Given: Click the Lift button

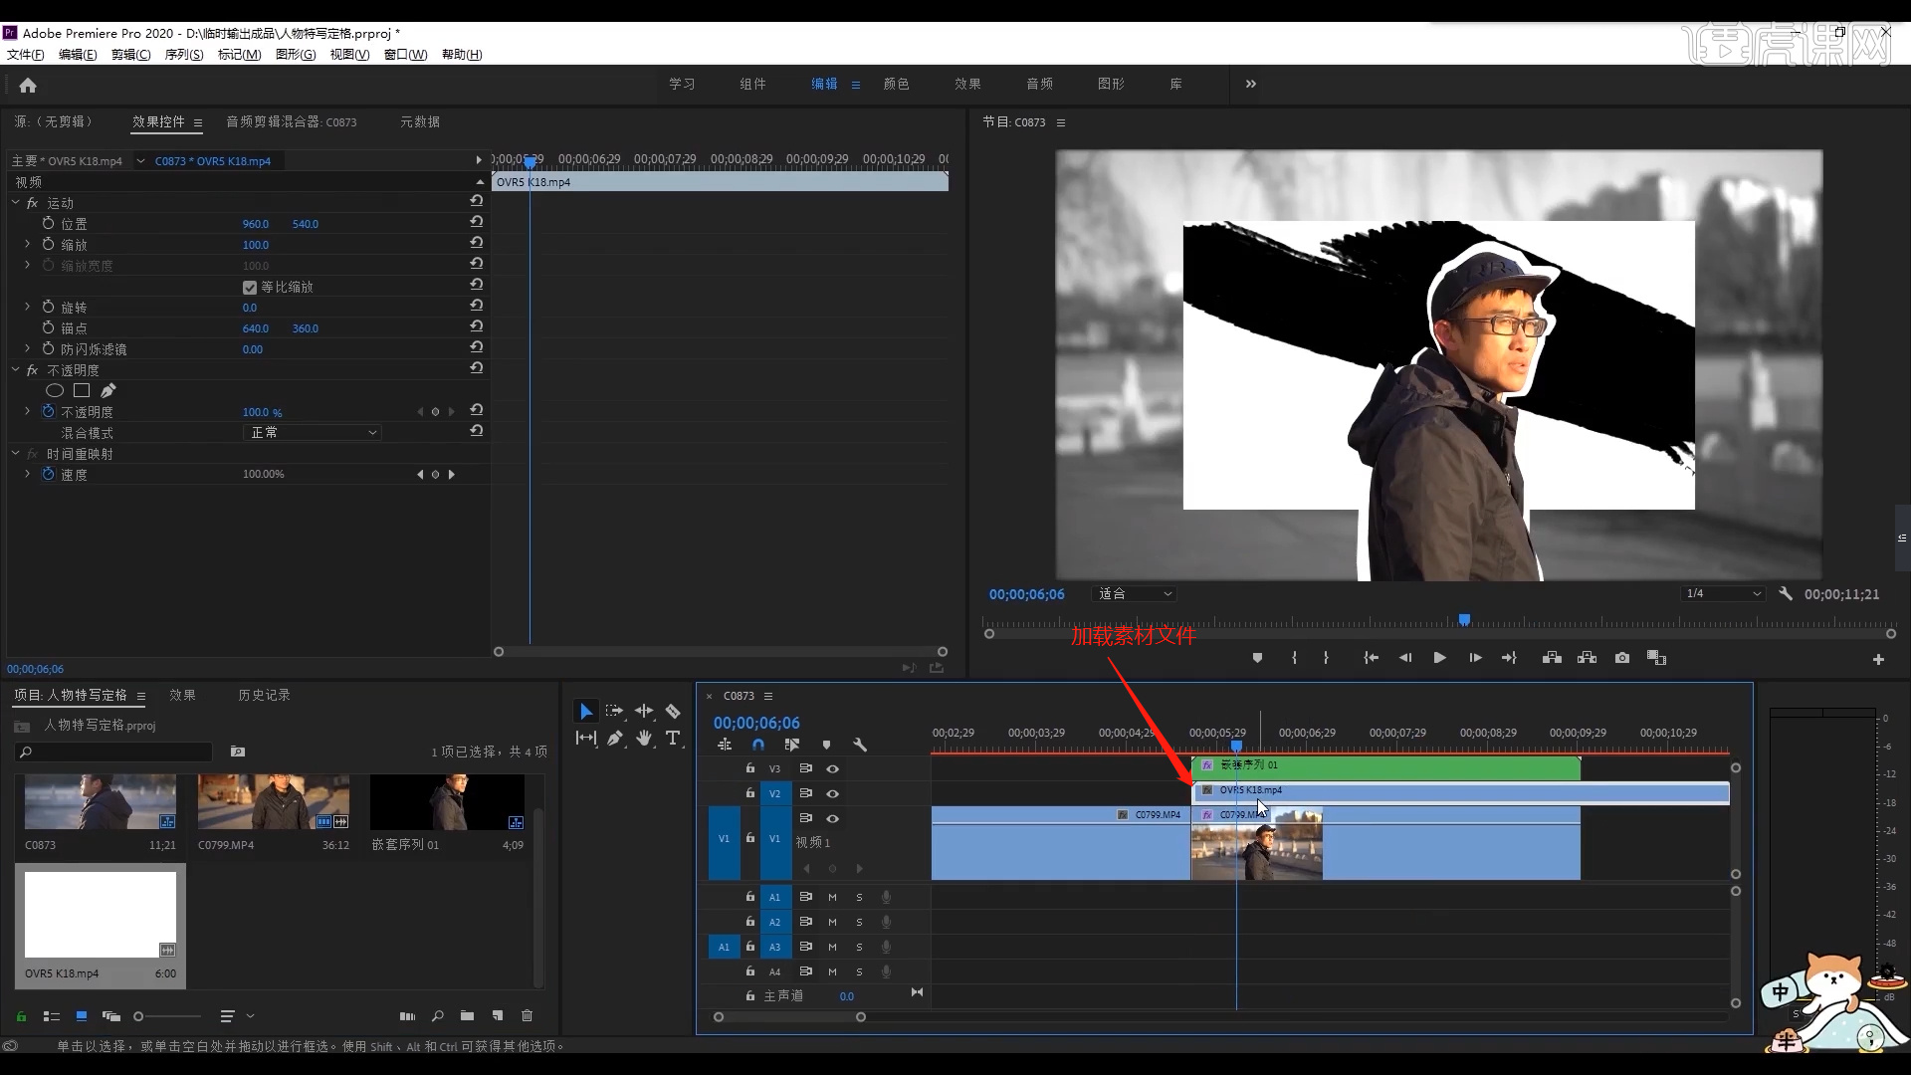Looking at the screenshot, I should (x=1552, y=658).
